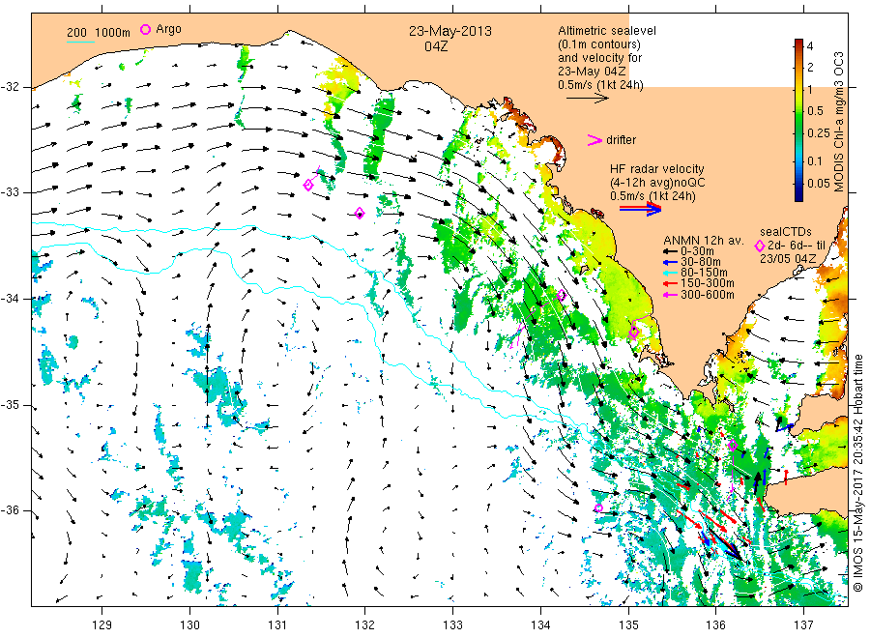Click the black altimetric velocity scale arrow
870x638 pixels.
click(x=588, y=99)
